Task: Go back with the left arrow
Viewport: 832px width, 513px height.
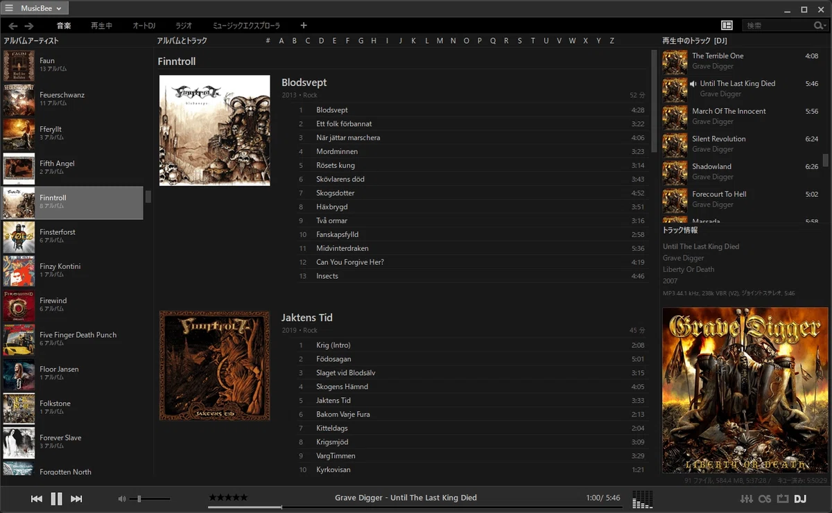Action: 13,26
